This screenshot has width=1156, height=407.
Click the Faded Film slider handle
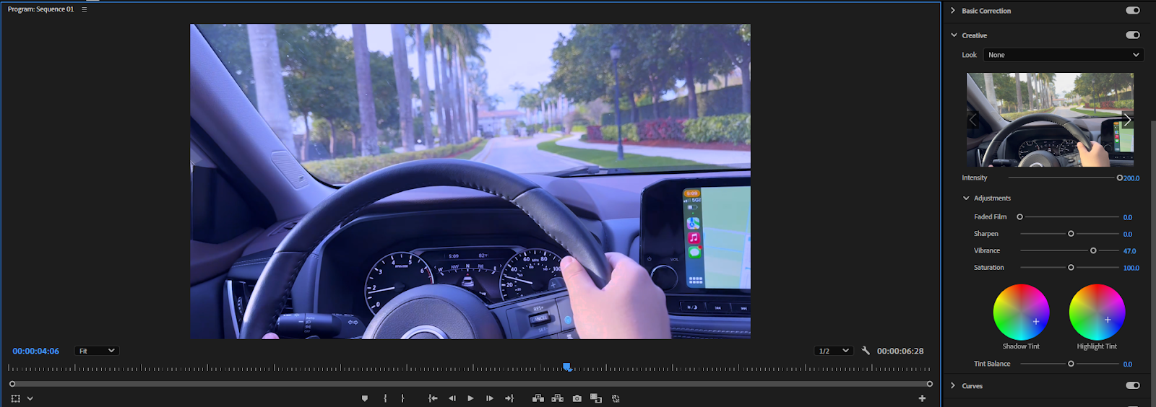click(x=1019, y=216)
